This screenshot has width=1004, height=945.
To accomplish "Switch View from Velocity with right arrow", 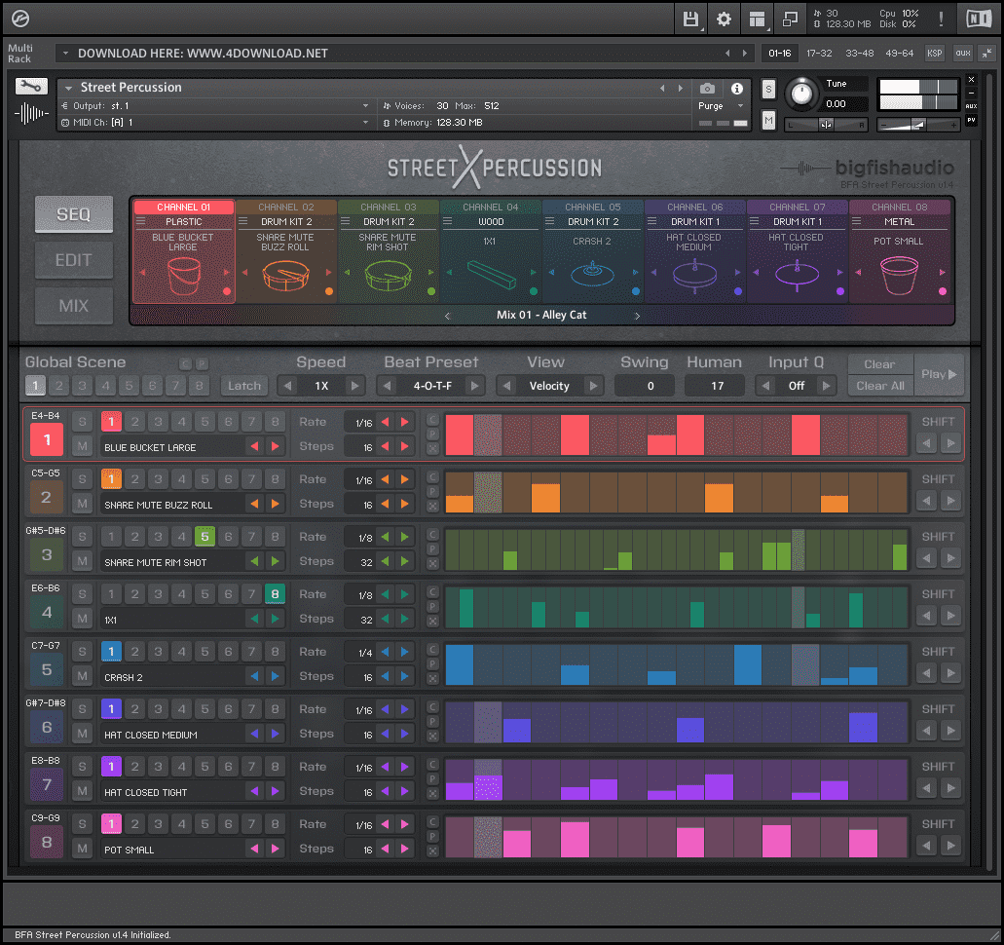I will click(x=594, y=386).
